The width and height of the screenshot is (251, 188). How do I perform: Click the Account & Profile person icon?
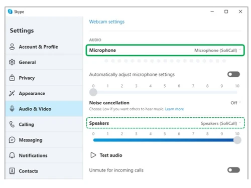pos(12,47)
